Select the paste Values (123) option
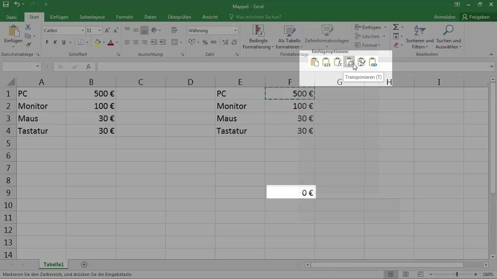This screenshot has width=497, height=279. click(326, 62)
